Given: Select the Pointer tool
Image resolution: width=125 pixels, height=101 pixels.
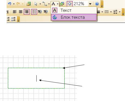Looking at the screenshot, I should (36, 4).
